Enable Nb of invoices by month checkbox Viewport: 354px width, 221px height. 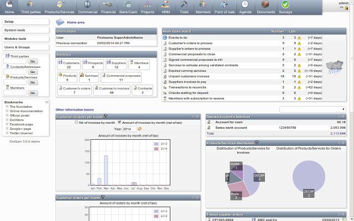coord(76,122)
